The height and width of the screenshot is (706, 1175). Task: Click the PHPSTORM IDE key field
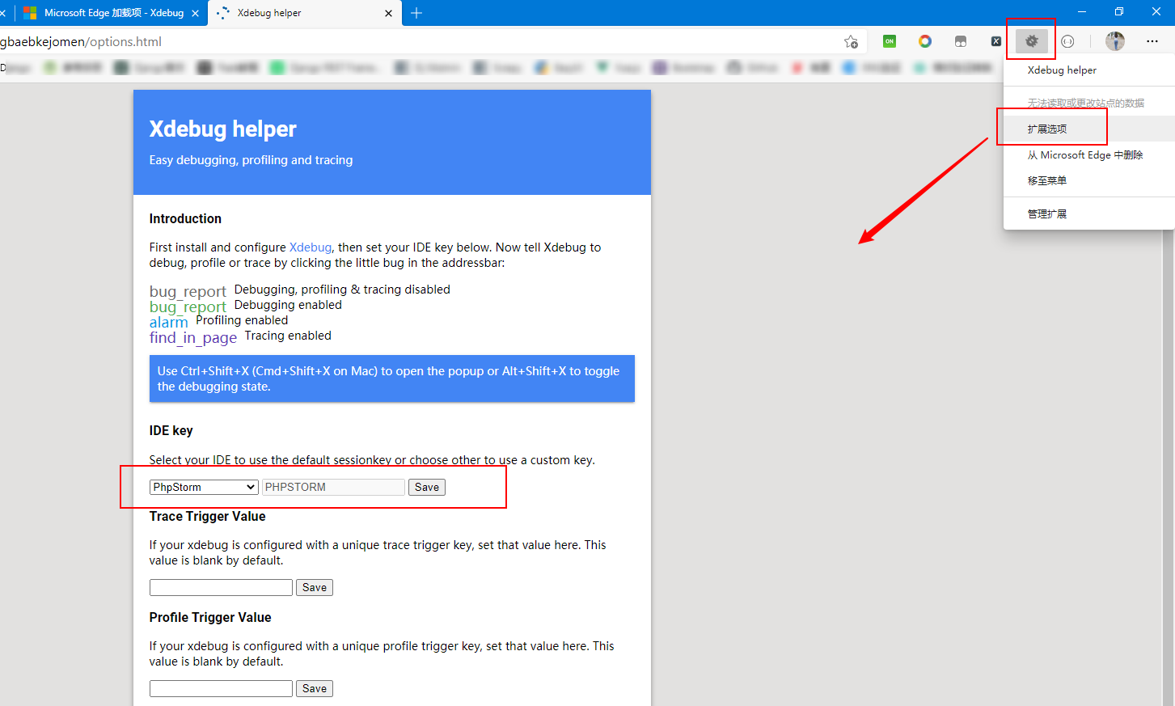click(333, 487)
